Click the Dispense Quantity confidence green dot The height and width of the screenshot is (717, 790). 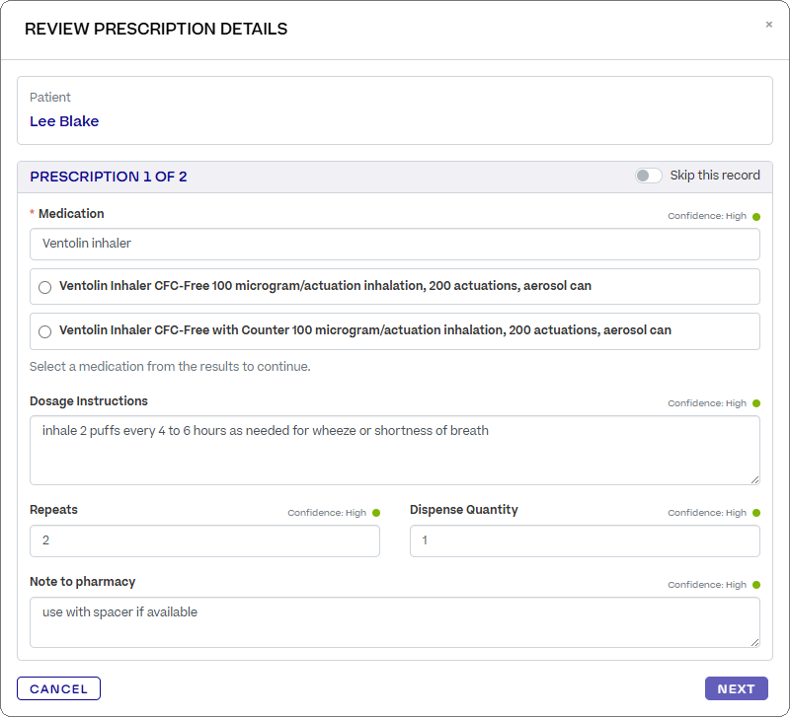[x=756, y=513]
